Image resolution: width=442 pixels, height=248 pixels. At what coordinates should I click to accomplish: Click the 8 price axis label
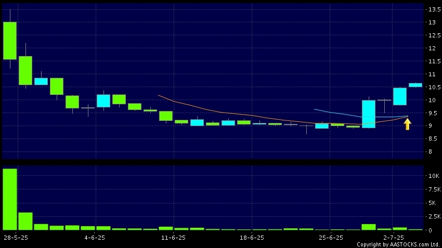pyautogui.click(x=430, y=151)
